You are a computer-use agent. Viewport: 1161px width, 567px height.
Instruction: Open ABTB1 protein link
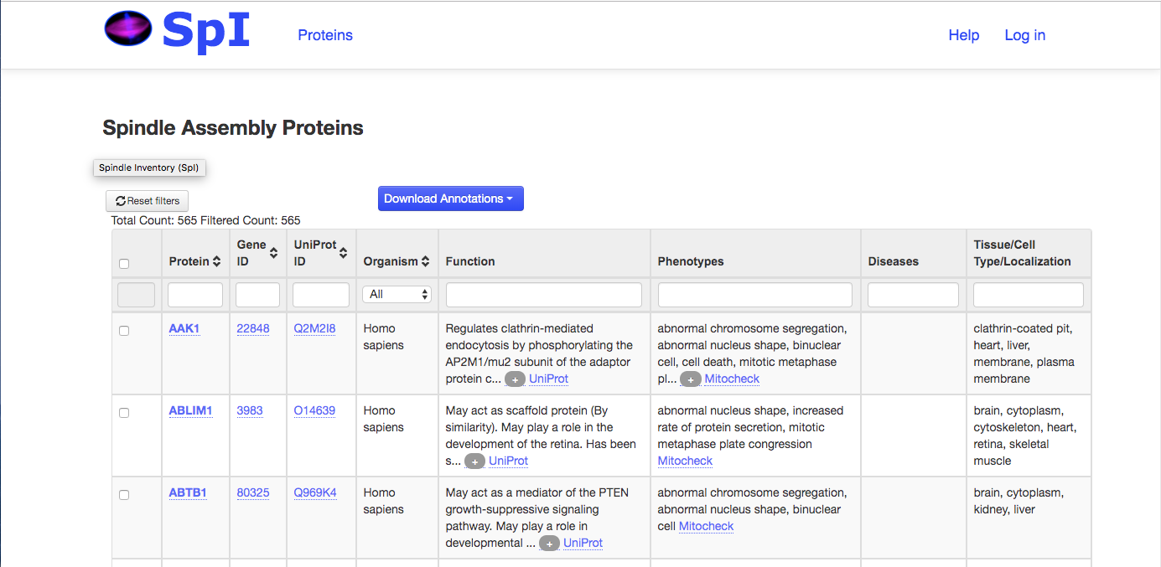coord(188,492)
